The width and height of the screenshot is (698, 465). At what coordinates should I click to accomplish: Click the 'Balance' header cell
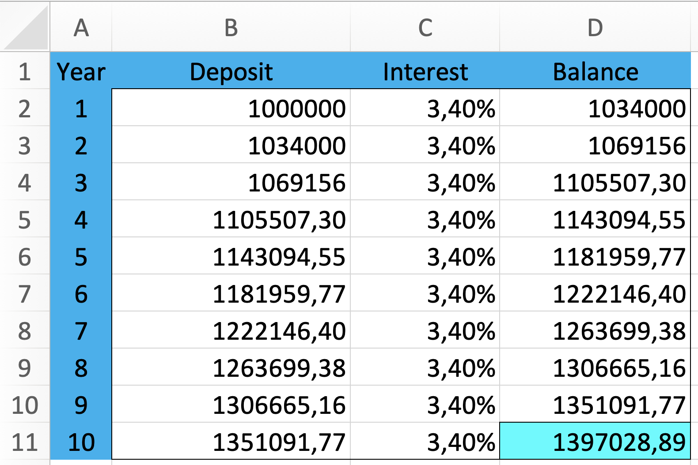point(595,71)
